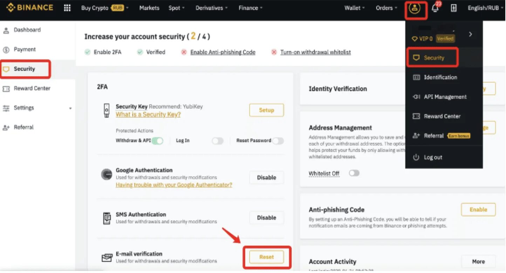Viewport: 506px width, 273px height.
Task: Turn on the Whitelist Off switch
Action: (354, 173)
